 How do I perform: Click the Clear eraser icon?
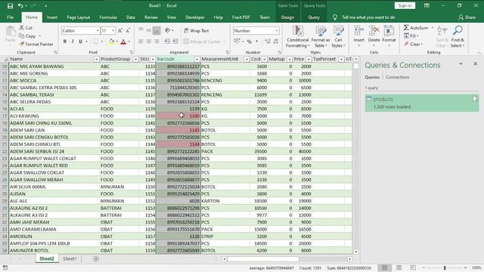point(406,44)
